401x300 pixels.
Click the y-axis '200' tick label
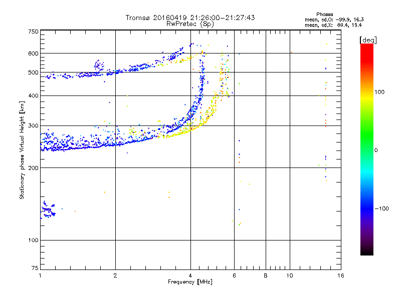coord(33,168)
